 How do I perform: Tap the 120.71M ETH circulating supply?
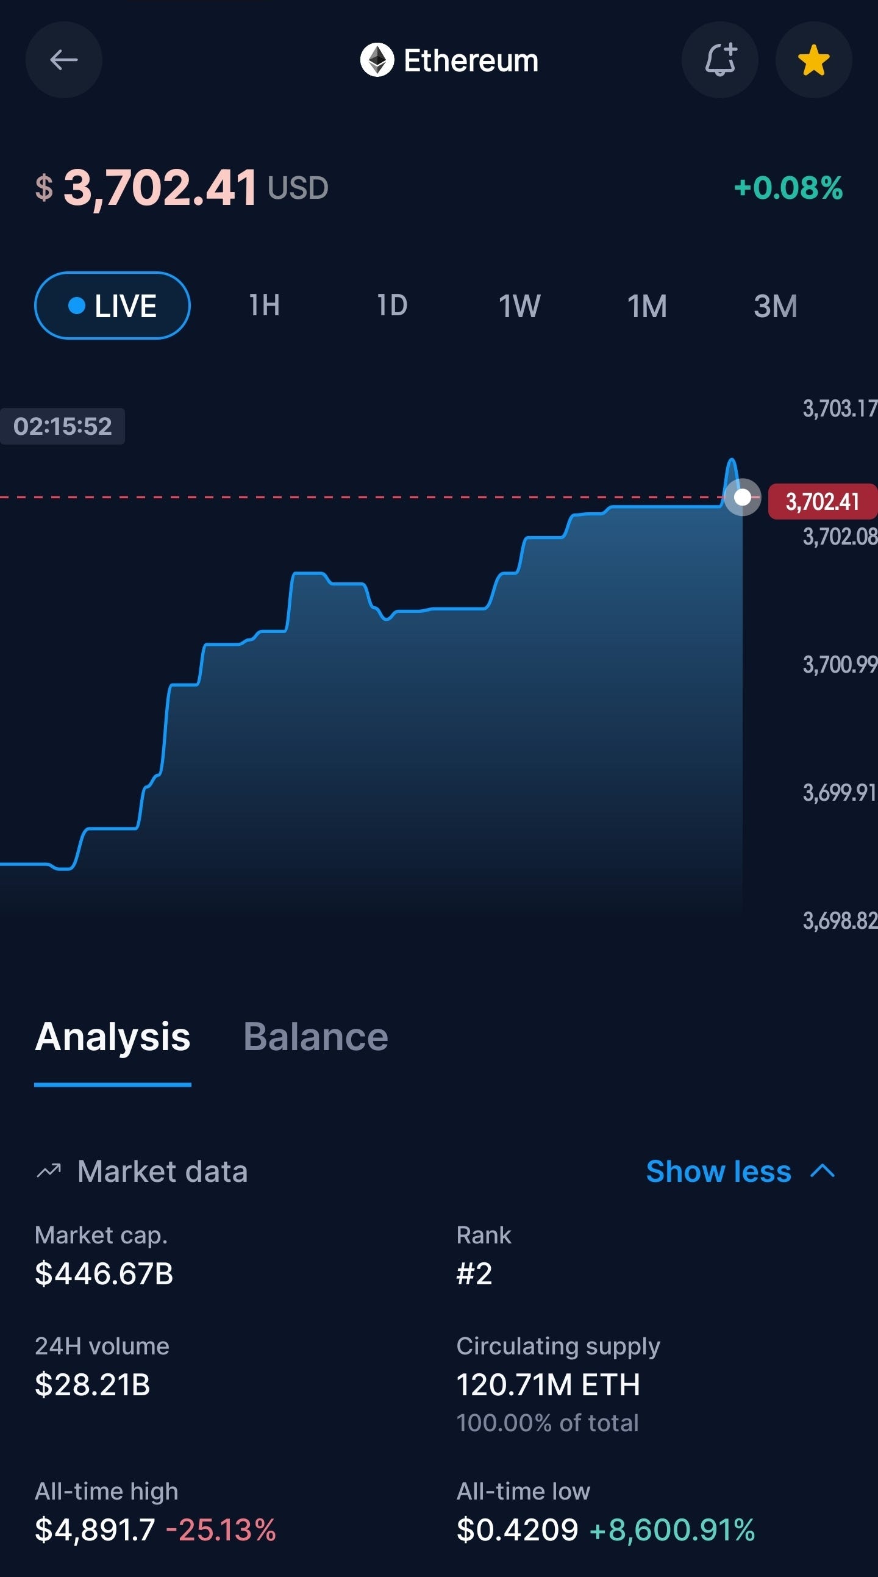coord(549,1385)
